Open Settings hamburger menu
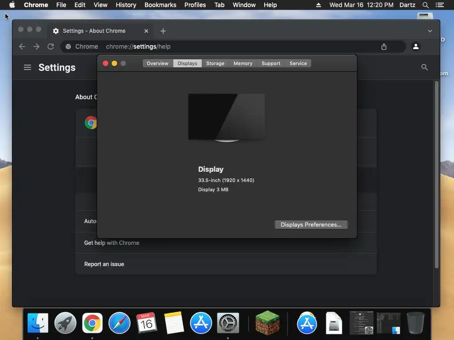Screen dimensions: 454x340 pos(27,67)
